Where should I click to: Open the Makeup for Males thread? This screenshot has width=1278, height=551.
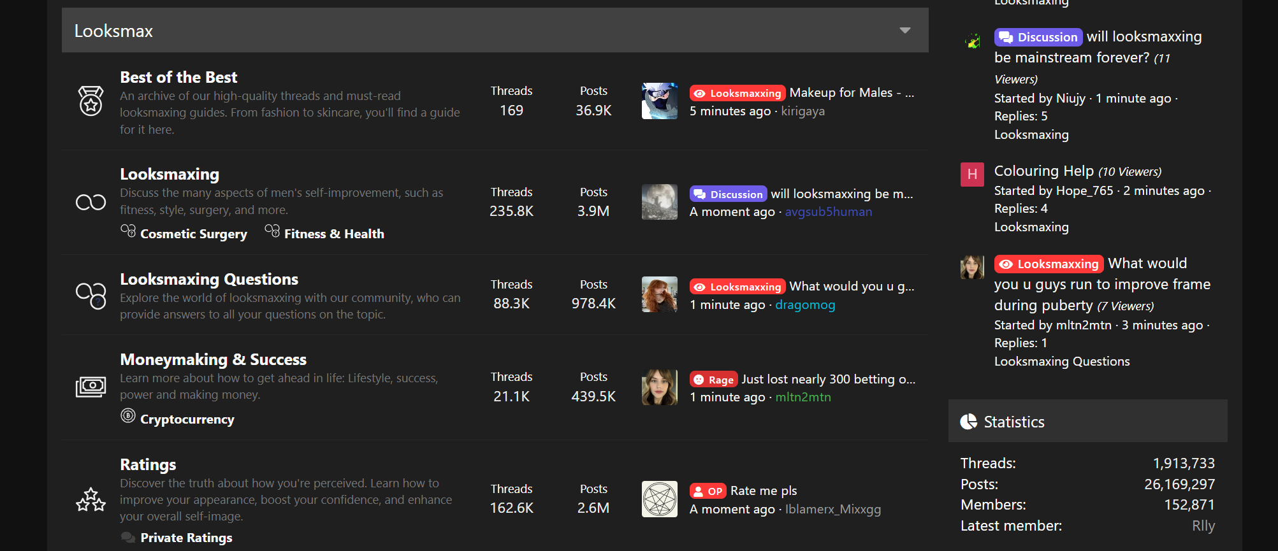pyautogui.click(x=852, y=92)
